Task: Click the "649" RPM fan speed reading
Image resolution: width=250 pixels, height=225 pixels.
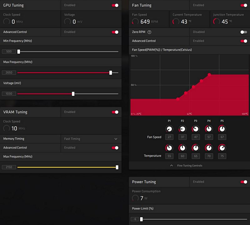Action: coord(145,22)
